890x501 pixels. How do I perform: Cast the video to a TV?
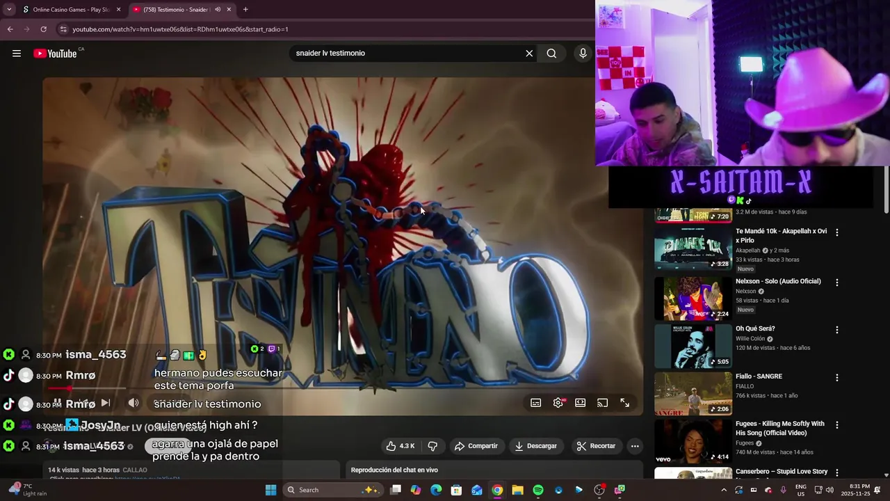click(603, 403)
